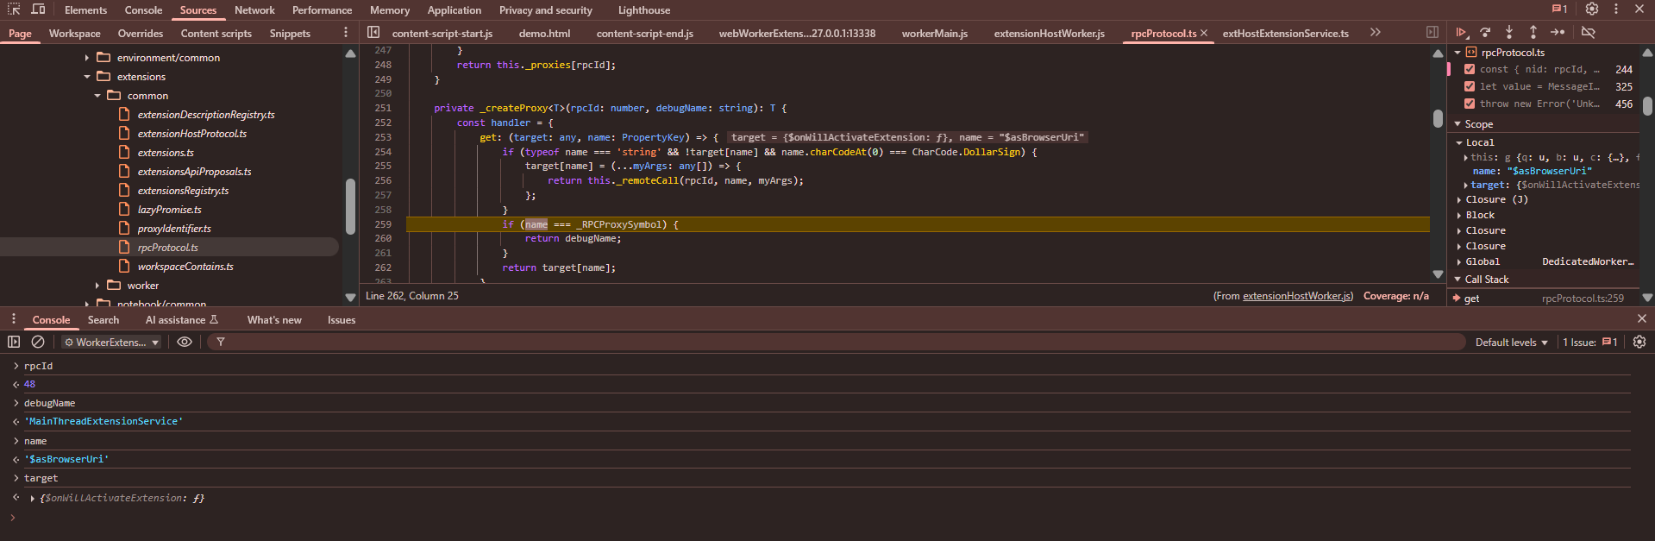Screen dimensions: 1655x541
Task: Collapse the extensions folder
Action: pyautogui.click(x=87, y=77)
